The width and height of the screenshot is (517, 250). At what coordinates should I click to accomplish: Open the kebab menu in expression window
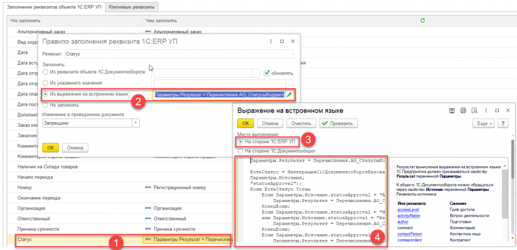(486, 111)
